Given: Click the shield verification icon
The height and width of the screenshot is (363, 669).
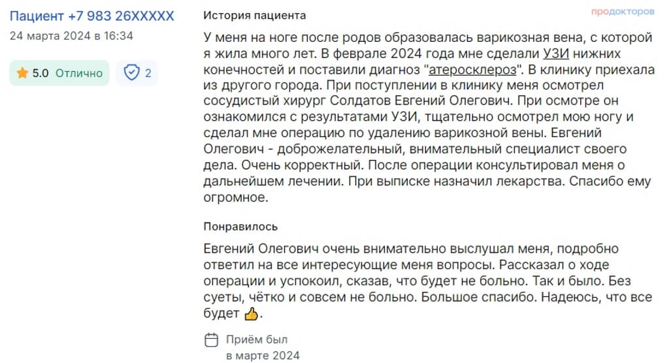Looking at the screenshot, I should click(131, 72).
